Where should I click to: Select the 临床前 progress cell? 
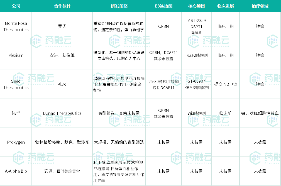pyautogui.click(x=226, y=113)
